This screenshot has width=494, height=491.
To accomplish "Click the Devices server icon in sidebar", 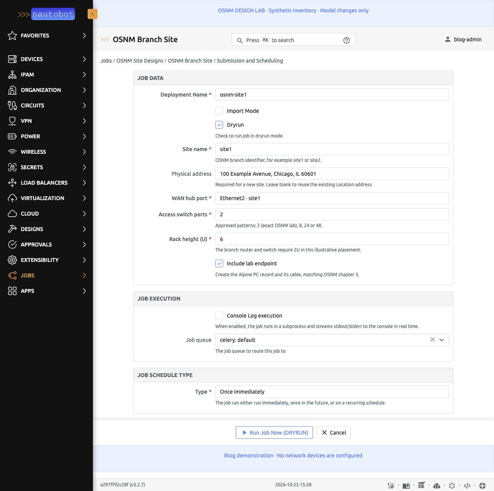I will [x=12, y=59].
